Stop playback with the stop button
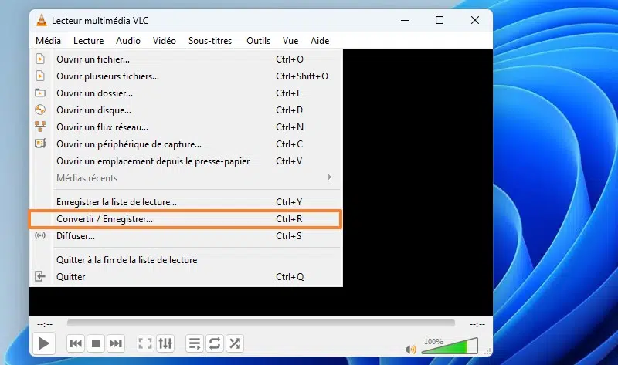The height and width of the screenshot is (365, 618). pos(95,343)
